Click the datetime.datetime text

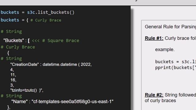(60, 64)
